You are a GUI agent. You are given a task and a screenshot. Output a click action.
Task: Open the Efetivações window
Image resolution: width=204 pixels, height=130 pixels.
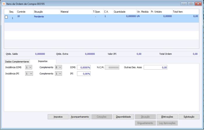167,117
